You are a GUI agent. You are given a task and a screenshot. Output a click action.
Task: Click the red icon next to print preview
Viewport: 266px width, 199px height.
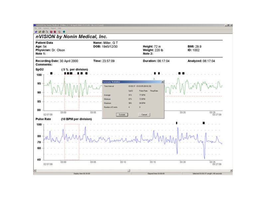[x=51, y=32]
